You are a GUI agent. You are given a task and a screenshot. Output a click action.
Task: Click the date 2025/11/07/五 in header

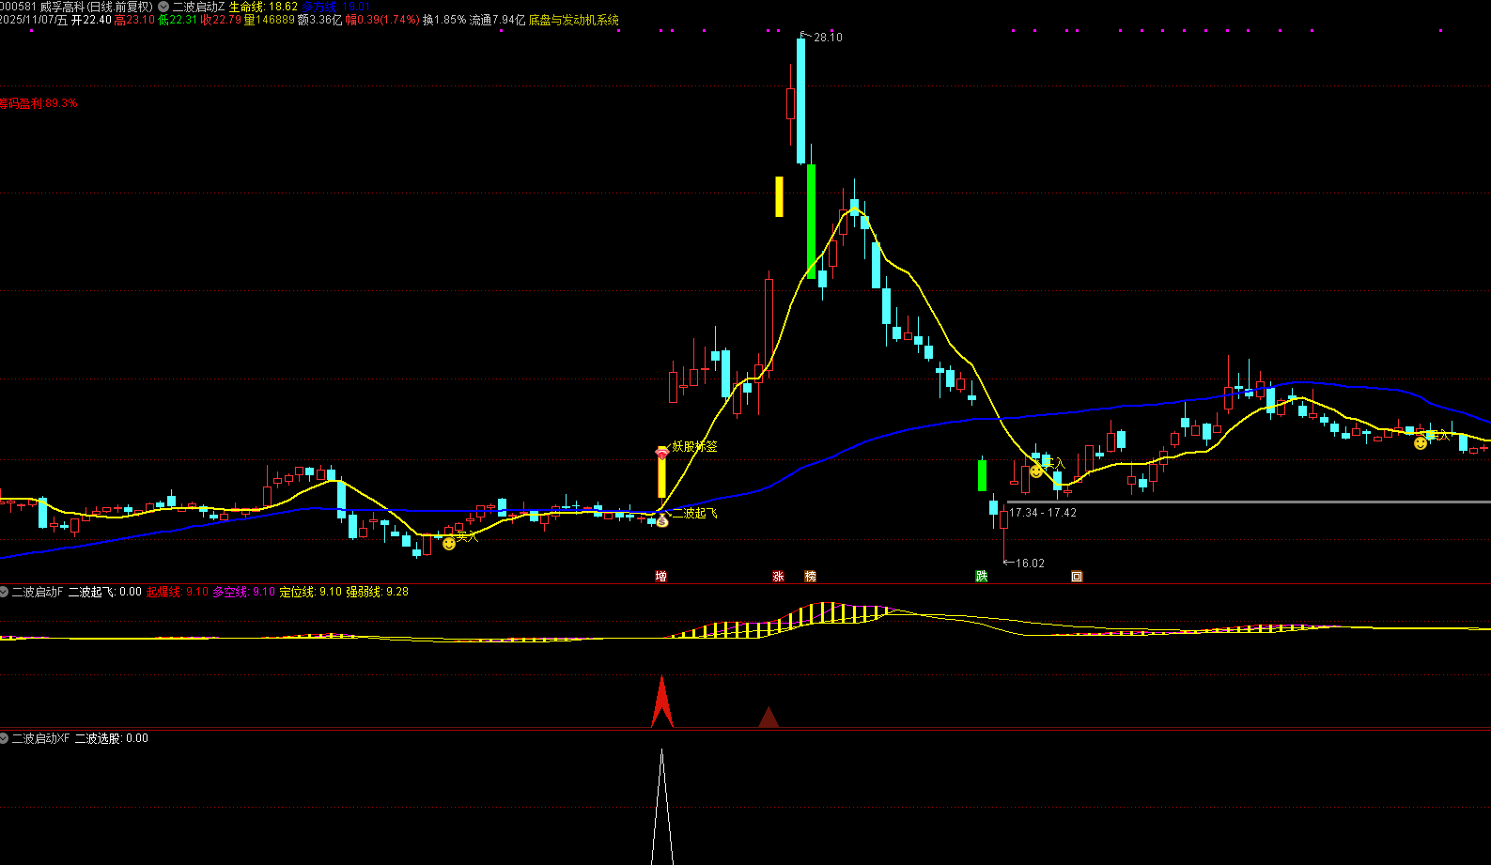(x=34, y=20)
